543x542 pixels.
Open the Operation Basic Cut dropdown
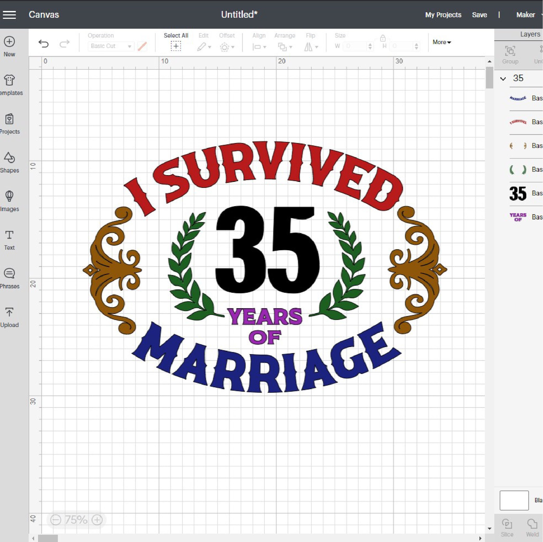(x=111, y=46)
